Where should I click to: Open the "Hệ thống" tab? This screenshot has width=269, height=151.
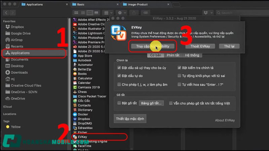coord(192,55)
